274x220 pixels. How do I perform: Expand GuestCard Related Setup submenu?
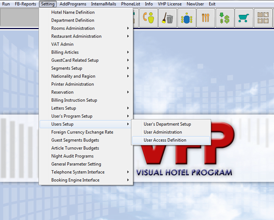click(86, 60)
